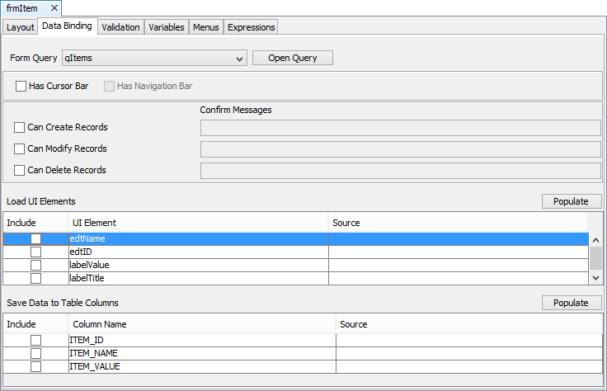Go to the Variables tab

point(166,27)
